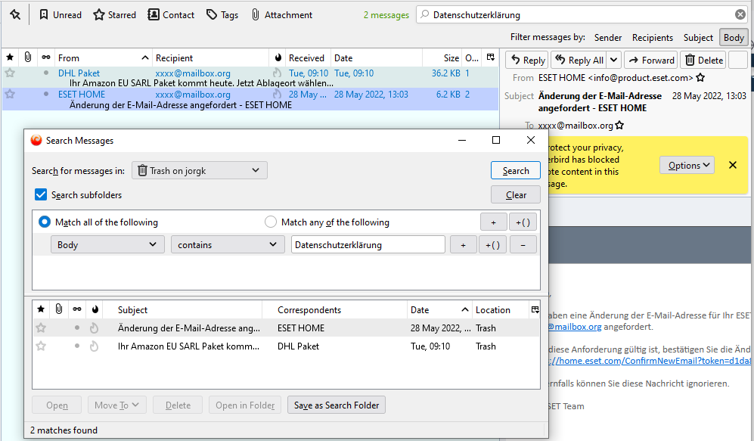The height and width of the screenshot is (441, 754).
Task: Filter messages by Subject
Action: pyautogui.click(x=697, y=37)
